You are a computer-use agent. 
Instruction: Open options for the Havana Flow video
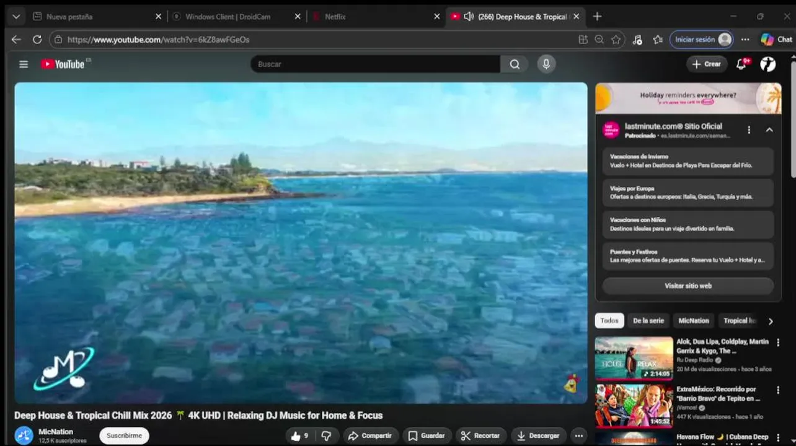click(x=778, y=437)
